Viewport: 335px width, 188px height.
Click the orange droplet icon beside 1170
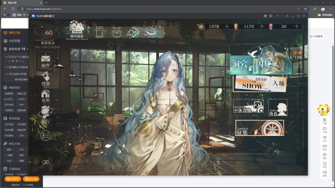pyautogui.click(x=236, y=26)
